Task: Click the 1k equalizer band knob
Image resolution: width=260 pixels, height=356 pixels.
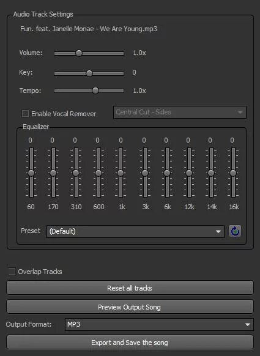Action: pyautogui.click(x=121, y=173)
